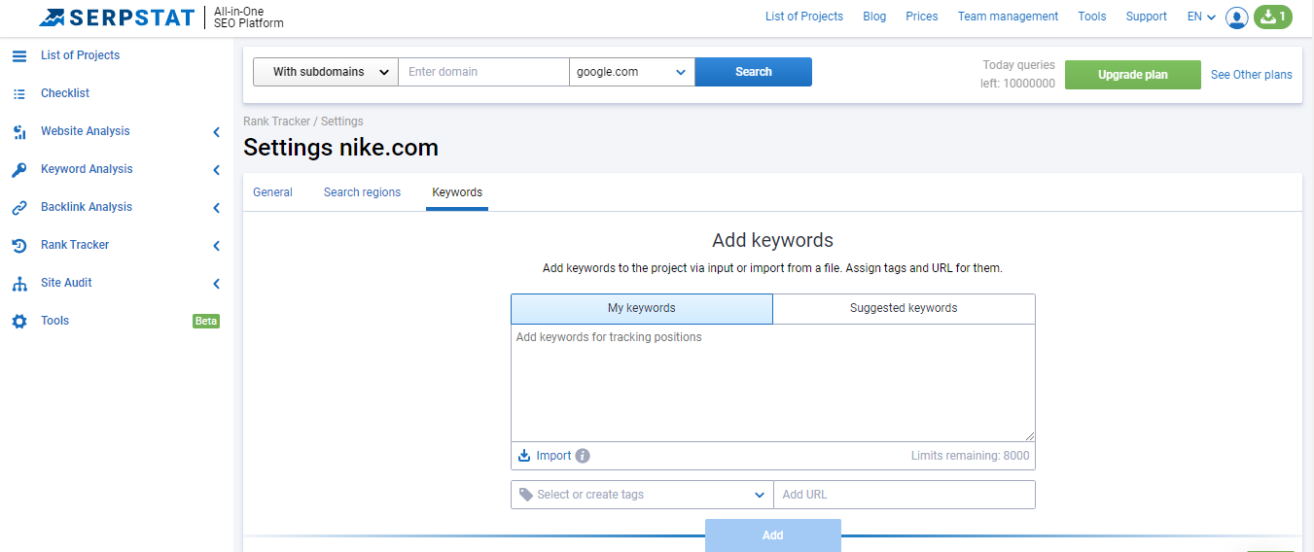Open the green downloads badge
The image size is (1314, 552).
pos(1273,17)
